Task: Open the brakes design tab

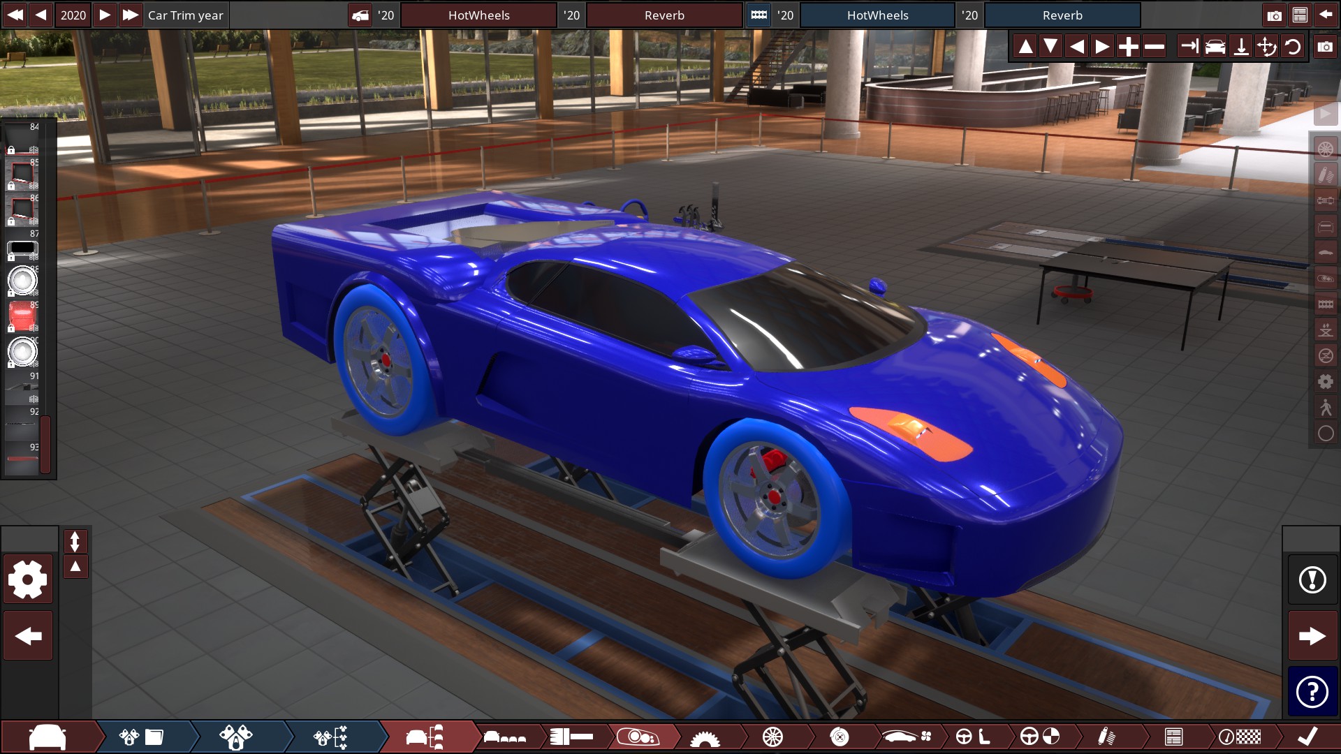Action: pos(839,737)
